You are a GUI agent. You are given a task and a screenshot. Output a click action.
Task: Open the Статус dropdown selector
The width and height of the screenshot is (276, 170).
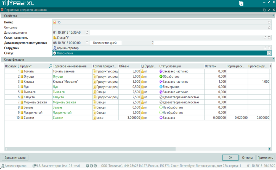(269, 53)
